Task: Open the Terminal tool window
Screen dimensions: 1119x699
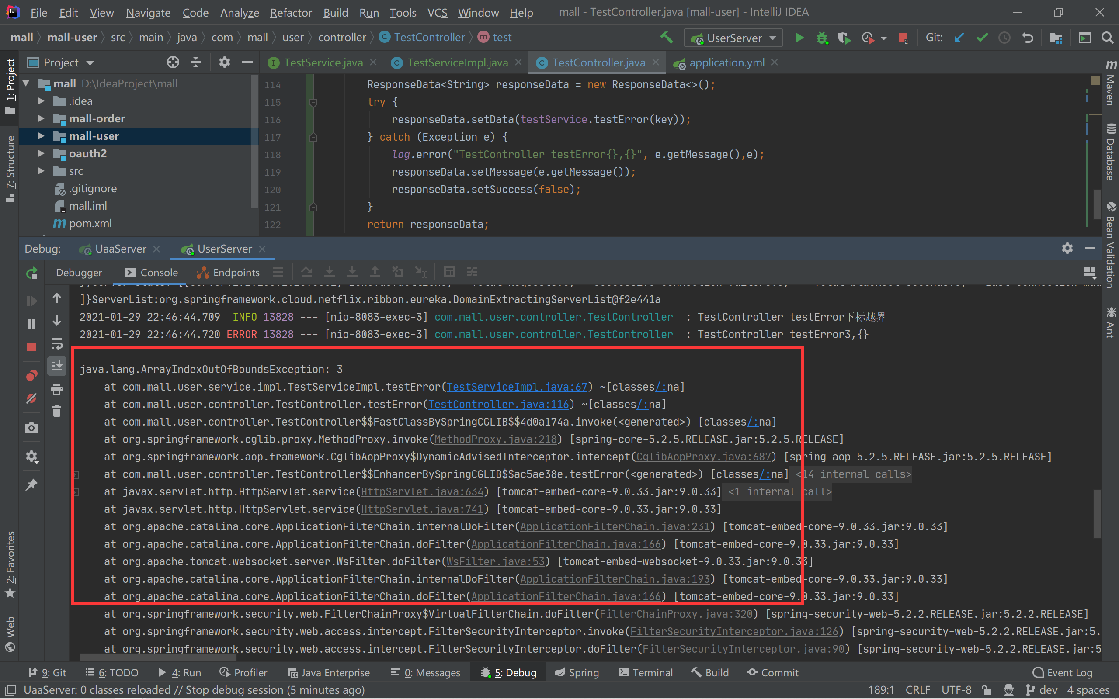Action: pyautogui.click(x=646, y=673)
